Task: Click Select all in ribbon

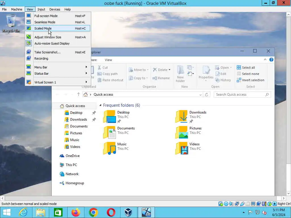Action: coord(246,68)
